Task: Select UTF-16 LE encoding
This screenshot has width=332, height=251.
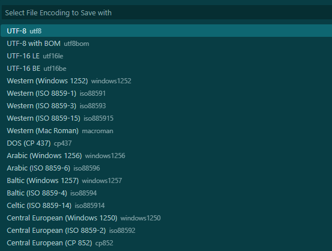Action: pyautogui.click(x=166, y=56)
